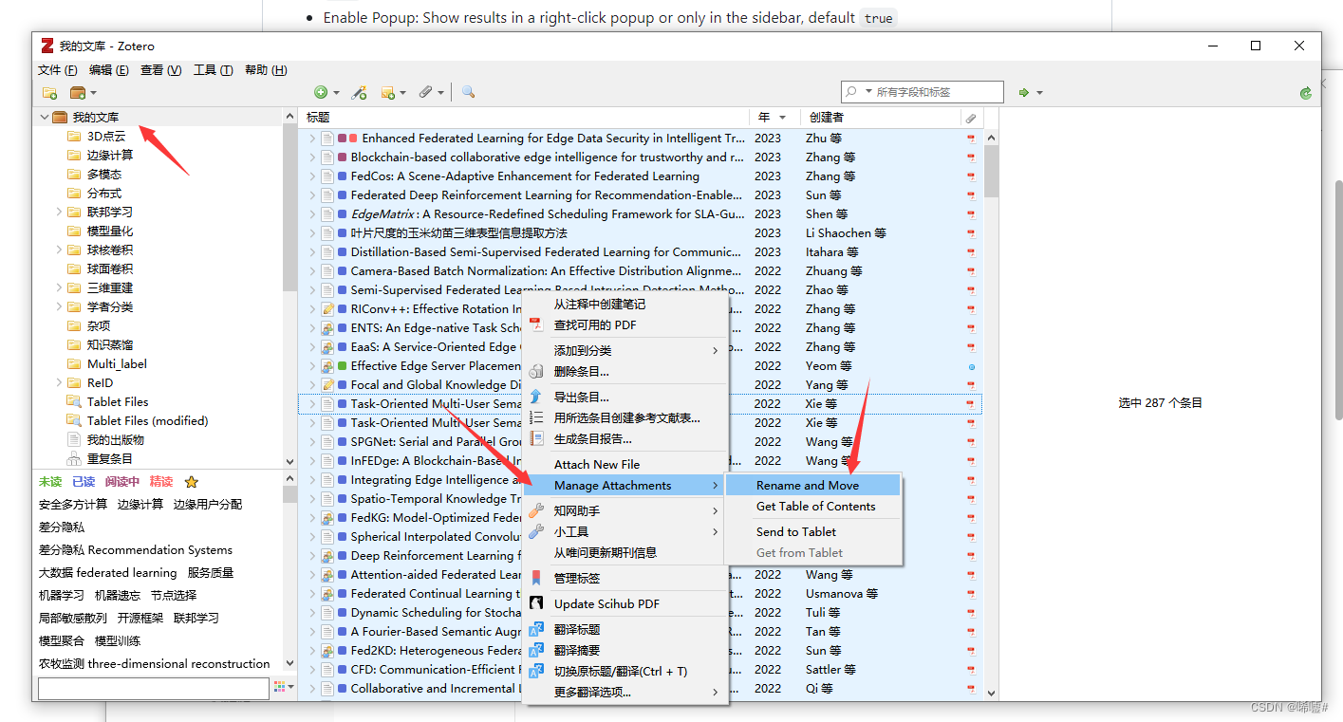Sort items by the 标题 column header

pos(523,118)
